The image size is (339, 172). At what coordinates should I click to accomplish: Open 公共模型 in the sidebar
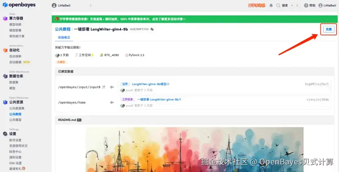(x=15, y=120)
